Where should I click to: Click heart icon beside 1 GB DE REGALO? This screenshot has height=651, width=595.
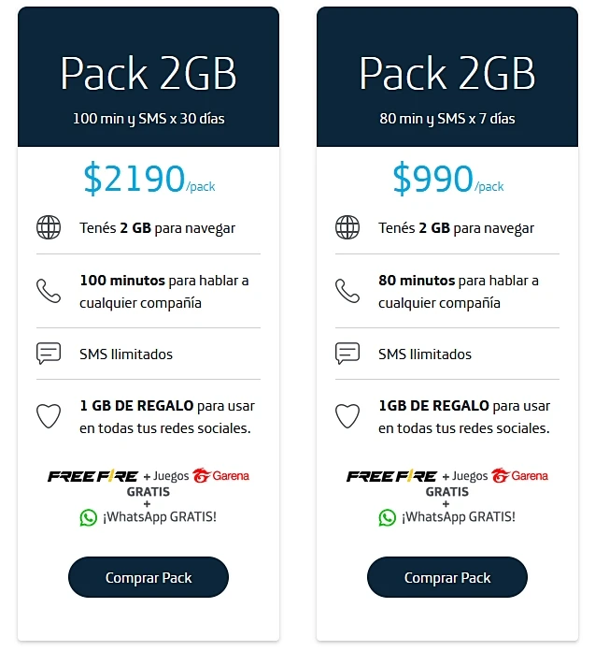(x=49, y=416)
